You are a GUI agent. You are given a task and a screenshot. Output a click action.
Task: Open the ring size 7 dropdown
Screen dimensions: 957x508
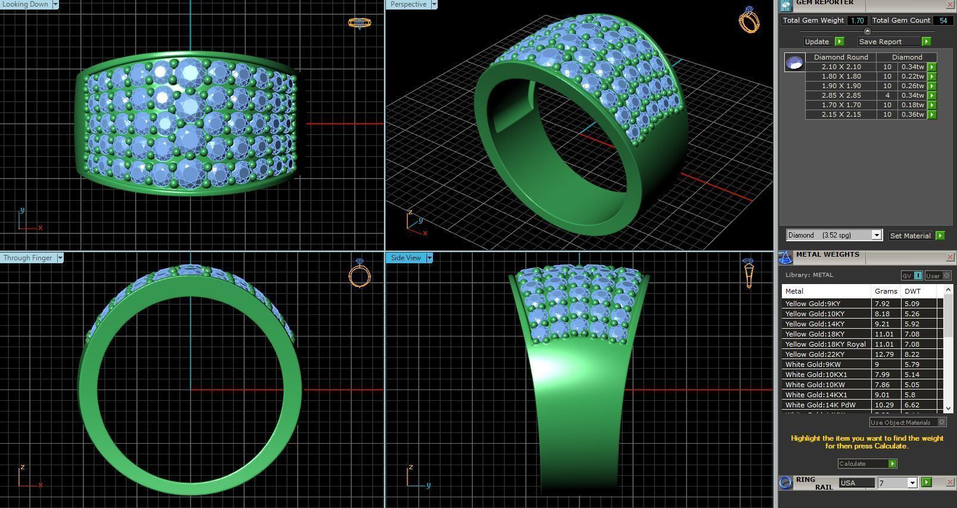point(912,482)
